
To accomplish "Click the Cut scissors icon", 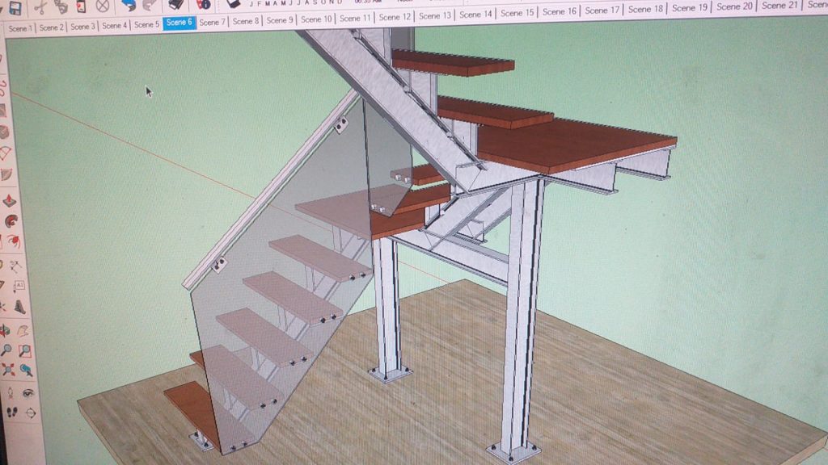I will coord(40,7).
